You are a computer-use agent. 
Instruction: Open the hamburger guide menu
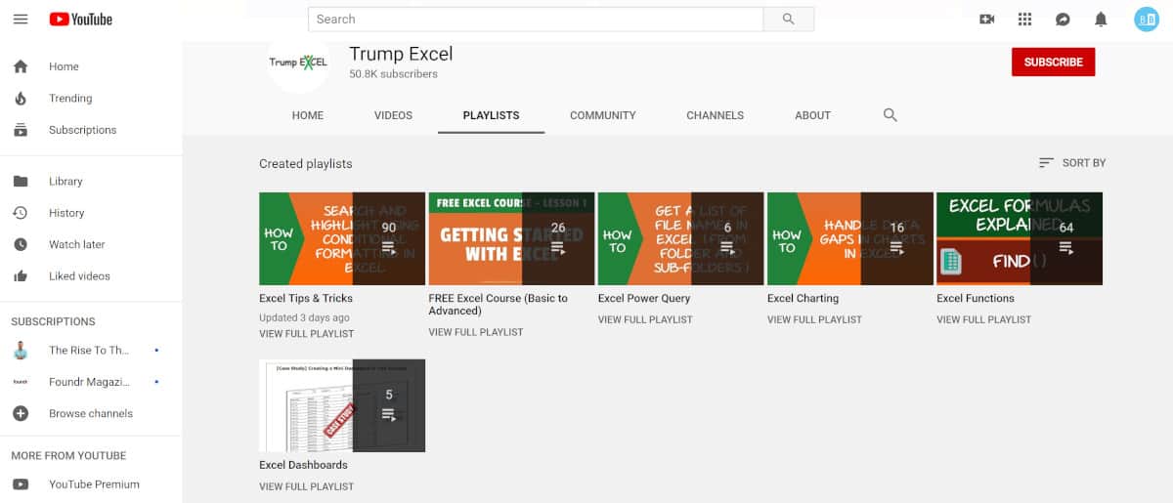point(21,19)
